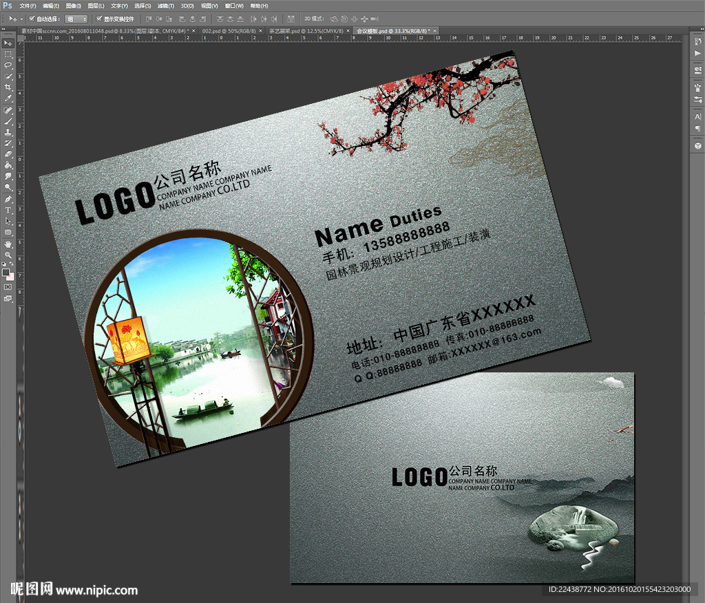Click the foreground color swatch
This screenshot has height=603, width=705.
pyautogui.click(x=6, y=272)
